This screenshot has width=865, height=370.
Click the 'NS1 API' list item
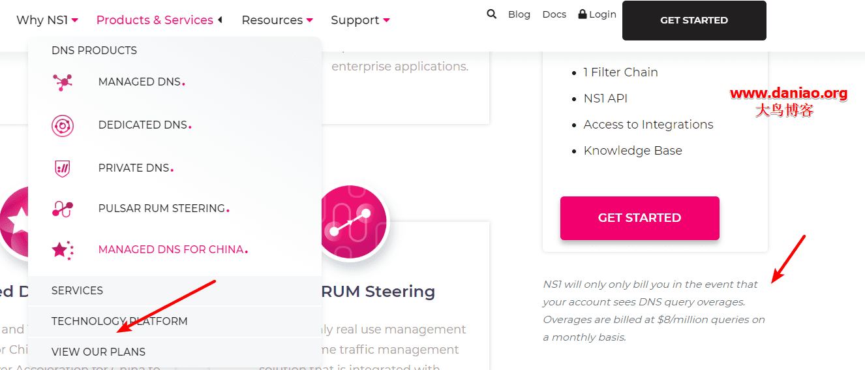(605, 99)
